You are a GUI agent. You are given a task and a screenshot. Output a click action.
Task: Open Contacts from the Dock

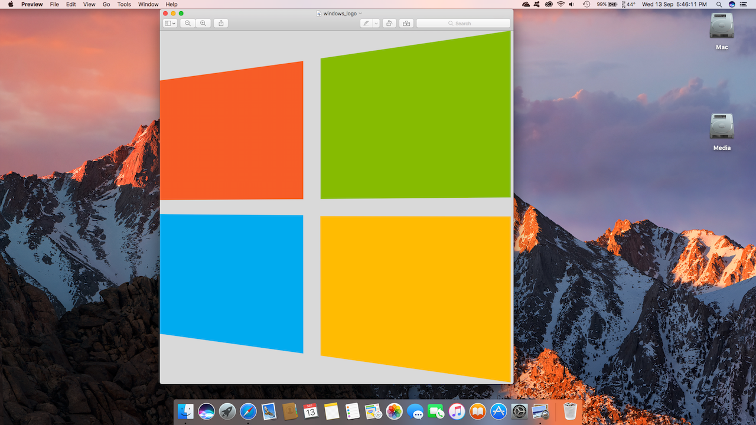[x=289, y=411]
